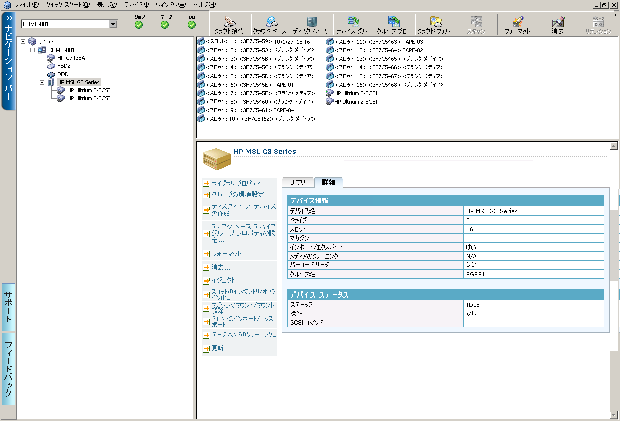This screenshot has height=421, width=620.
Task: Click the HP MSL G3 Series header device image
Action: pos(216,159)
